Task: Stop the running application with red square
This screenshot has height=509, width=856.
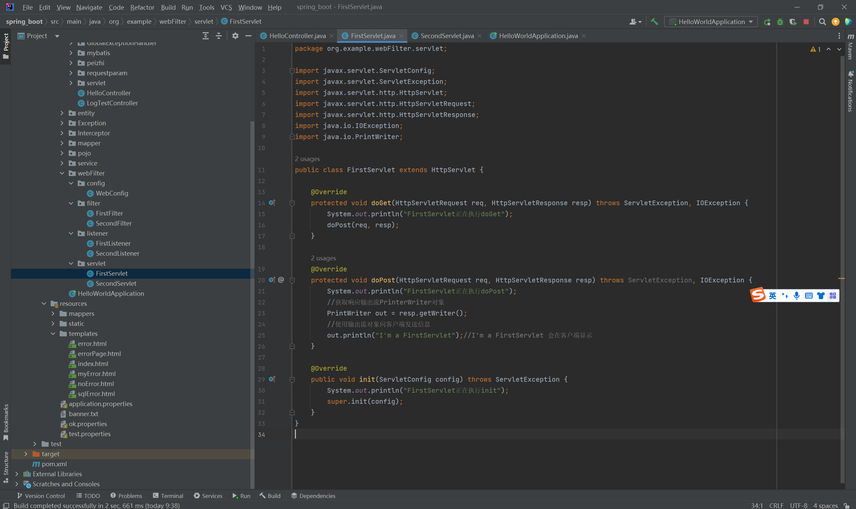Action: 806,22
